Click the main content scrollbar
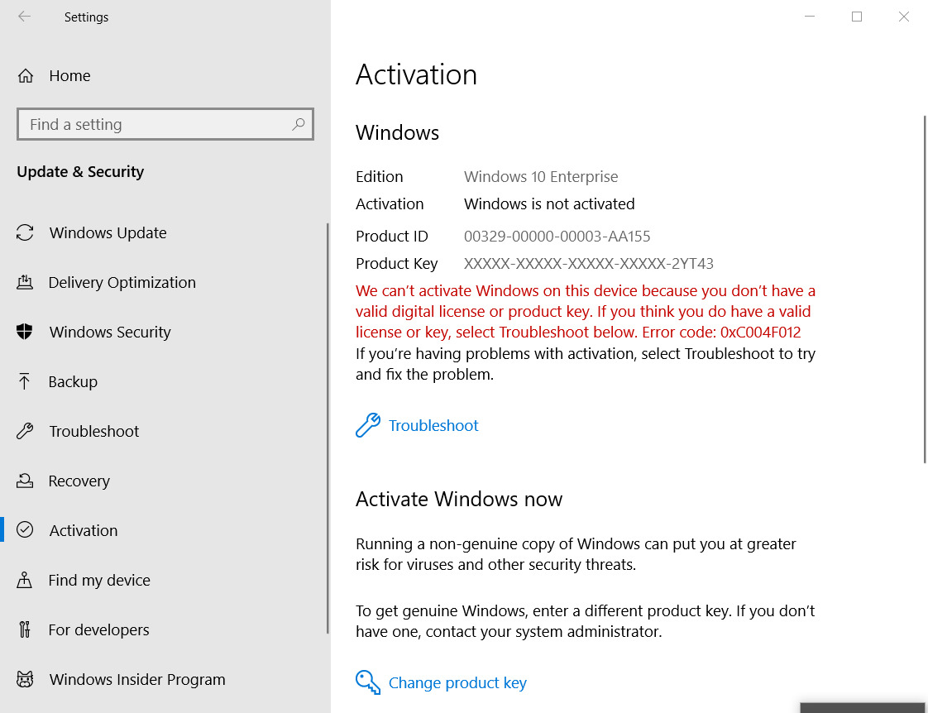 [925, 290]
